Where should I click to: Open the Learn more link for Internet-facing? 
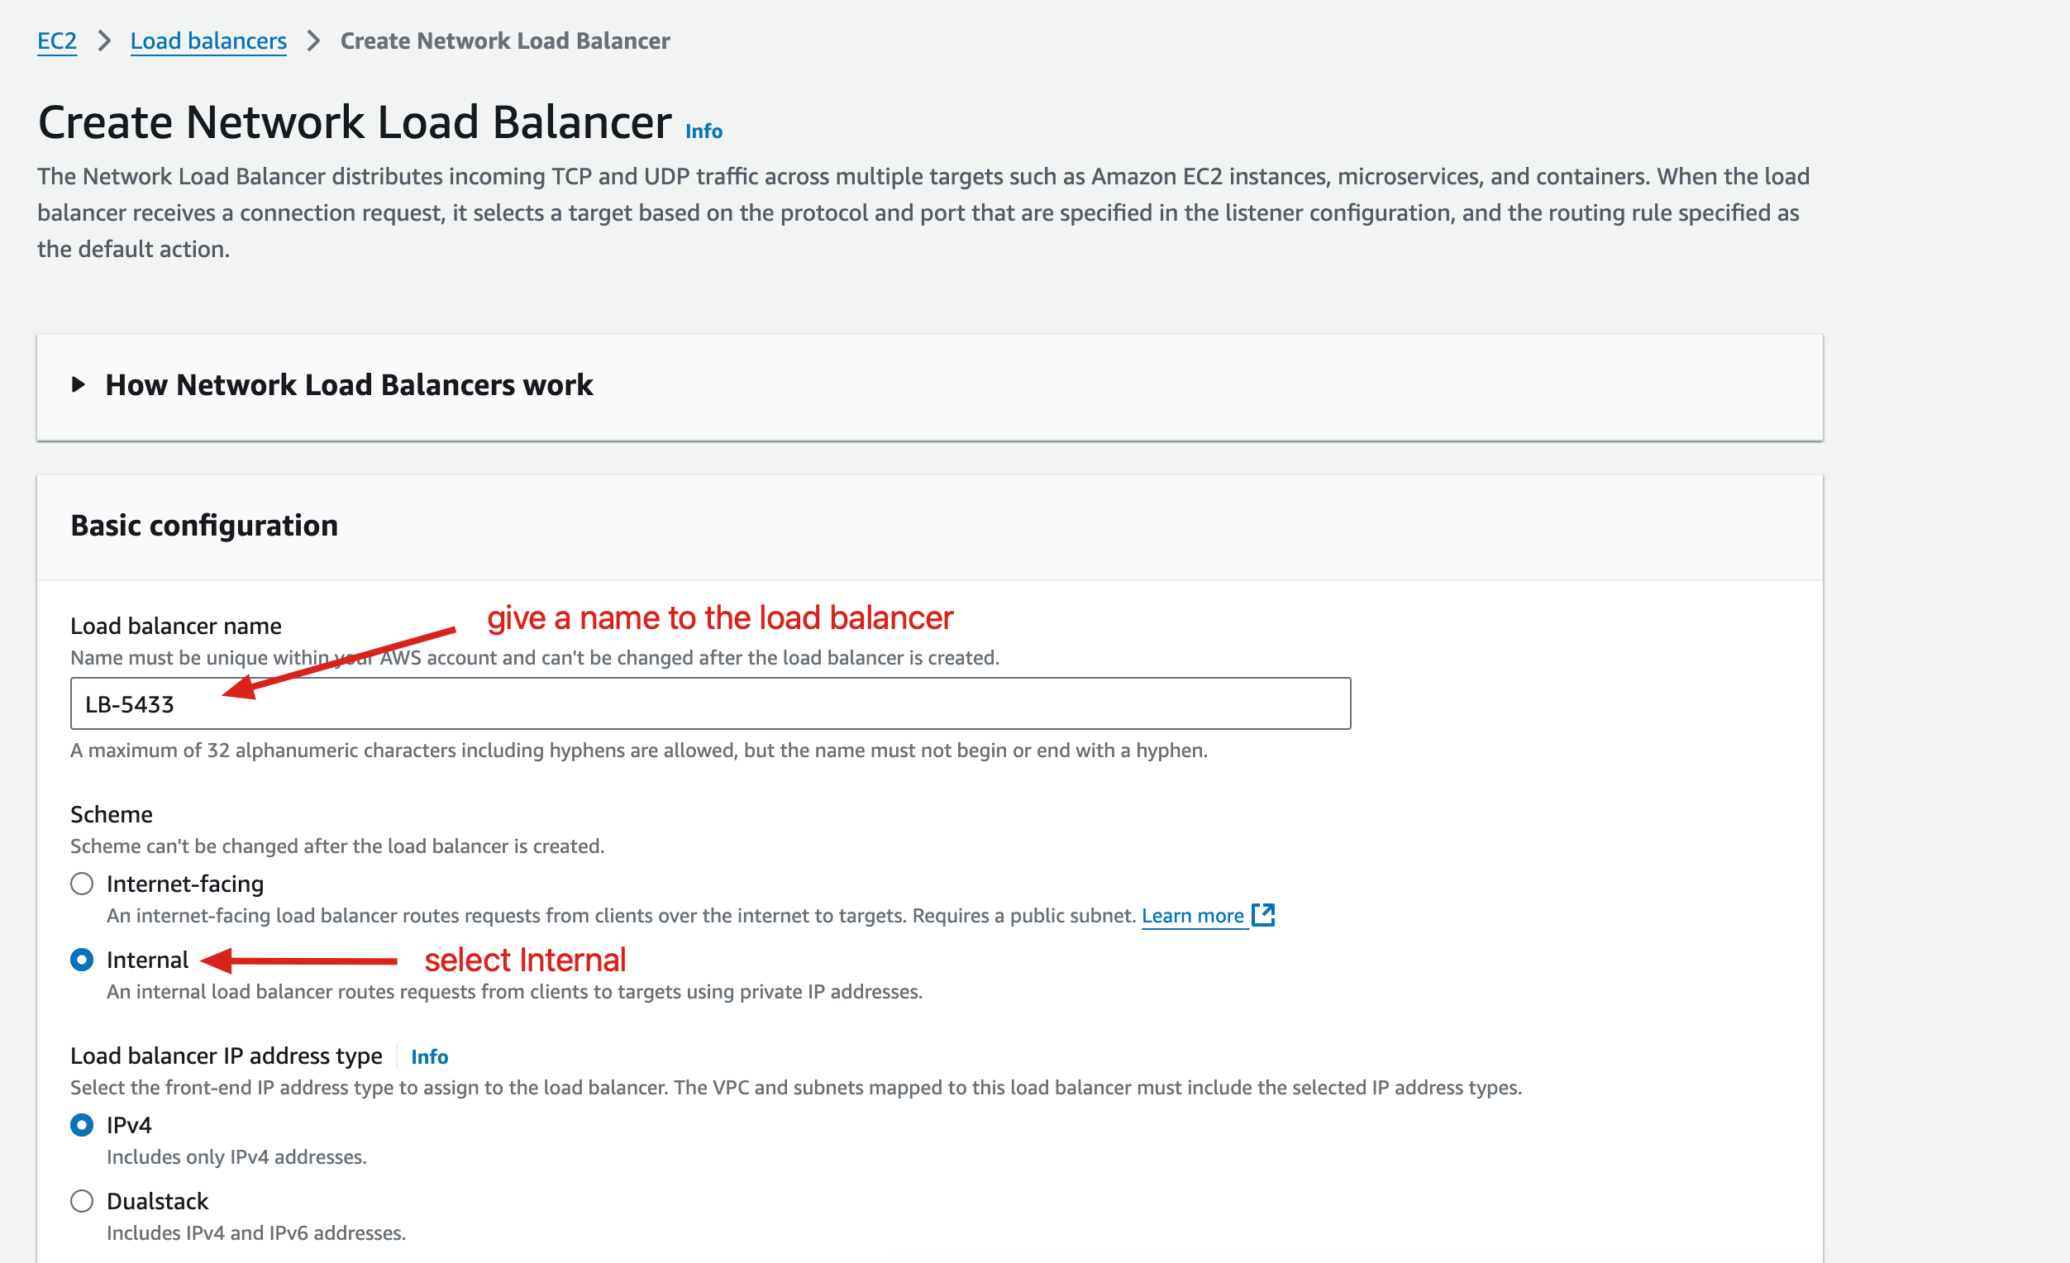[1192, 915]
